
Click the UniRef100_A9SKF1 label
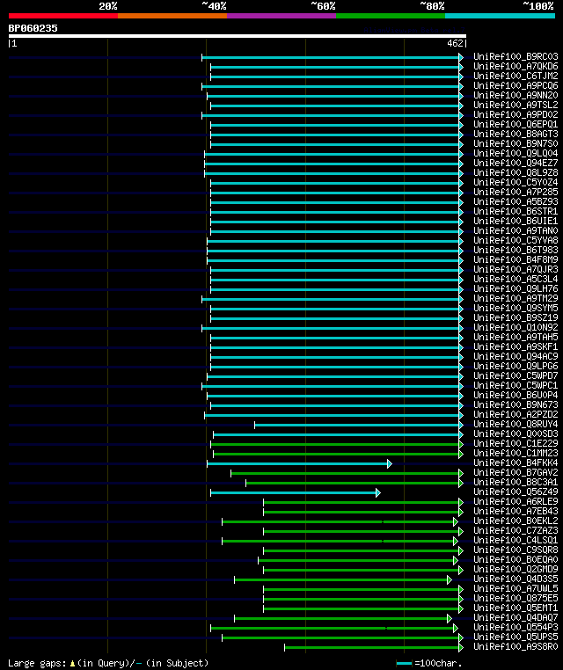pyautogui.click(x=515, y=347)
